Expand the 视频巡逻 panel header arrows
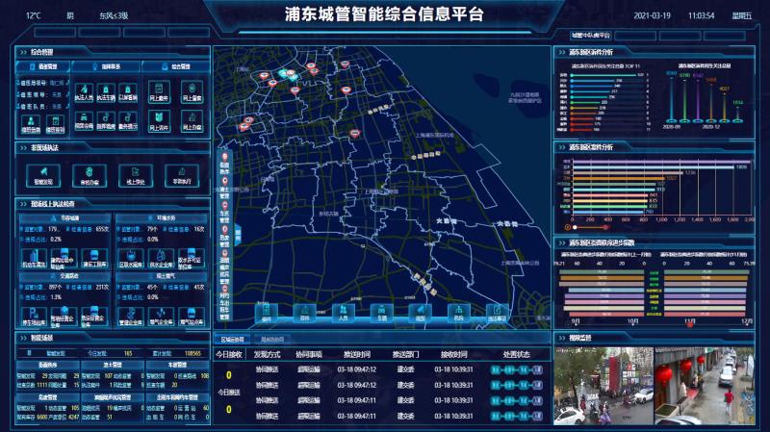Screen dimensions: 770x432 [560, 338]
